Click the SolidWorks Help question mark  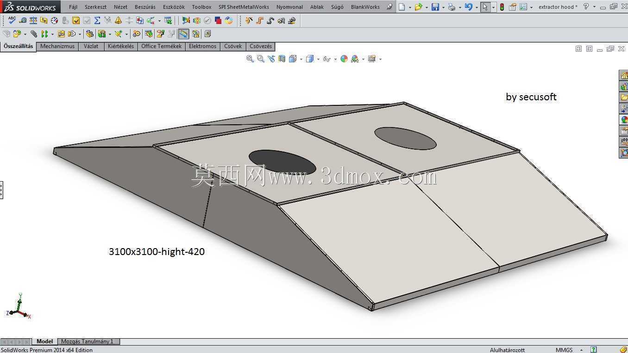pos(586,6)
